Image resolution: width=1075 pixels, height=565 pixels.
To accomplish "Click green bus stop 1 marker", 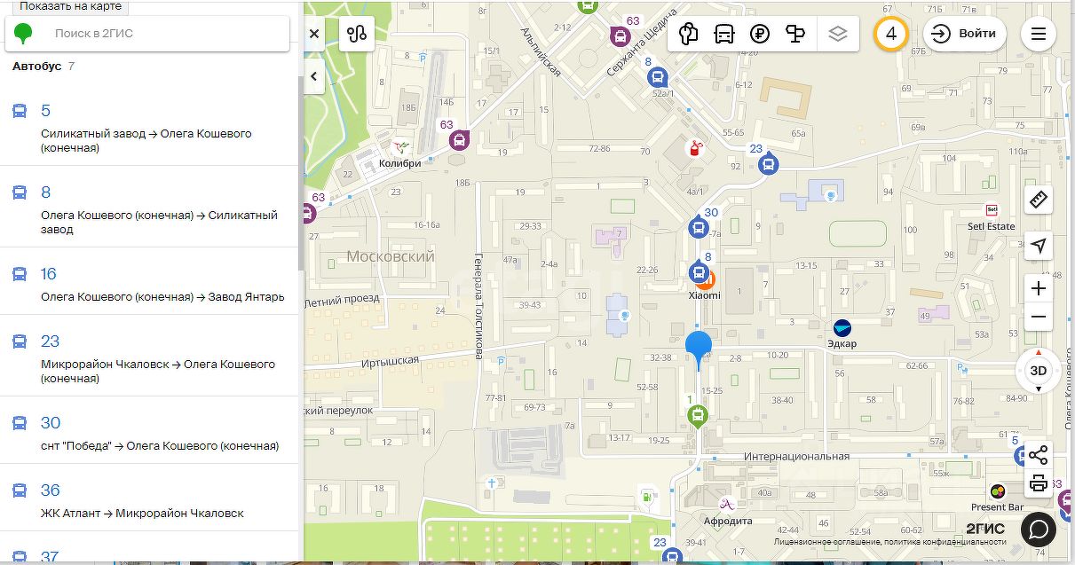I will pos(699,415).
